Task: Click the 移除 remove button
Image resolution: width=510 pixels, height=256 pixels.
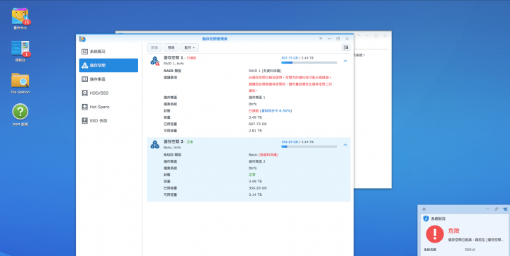Action: coord(171,47)
